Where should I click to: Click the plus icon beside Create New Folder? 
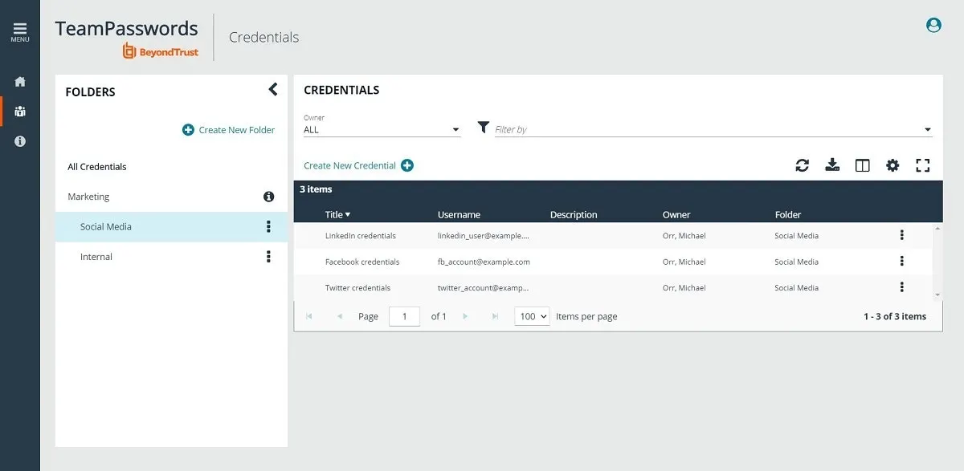coord(188,130)
